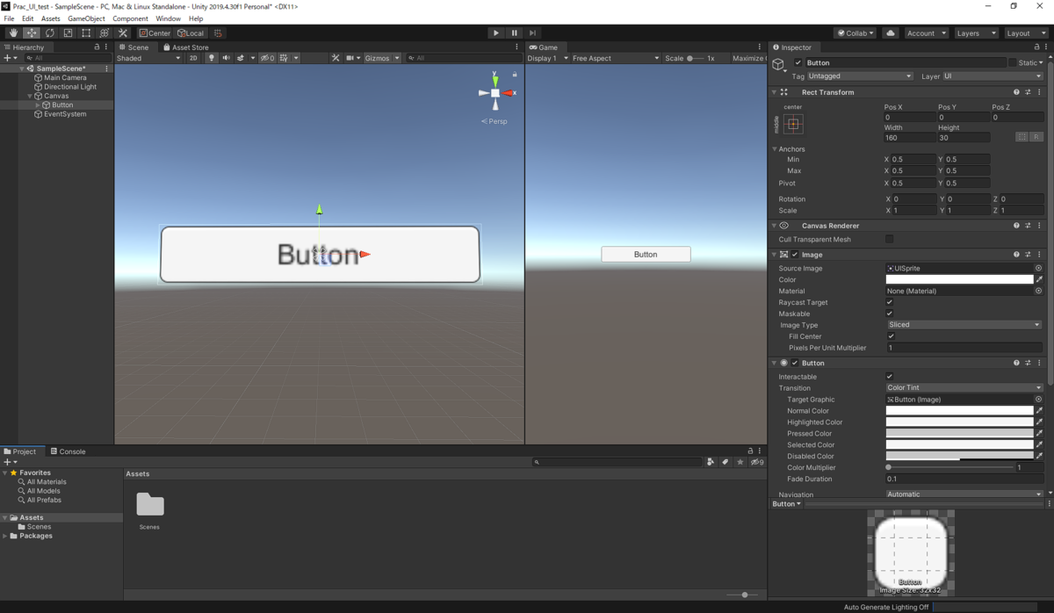Viewport: 1054px width, 613px height.
Task: Click the Image Color swatch
Action: (x=959, y=279)
